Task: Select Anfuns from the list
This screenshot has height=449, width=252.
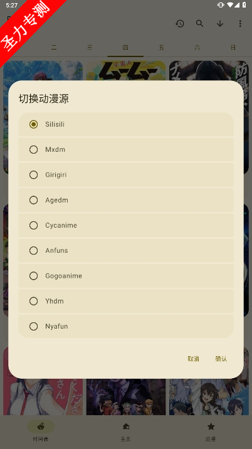Action: 126,250
